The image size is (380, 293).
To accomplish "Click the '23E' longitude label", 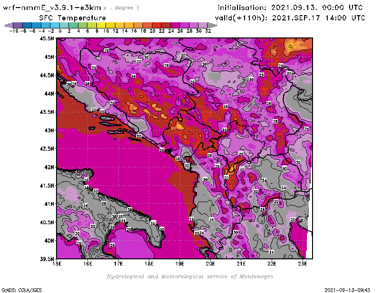I will (x=303, y=264).
